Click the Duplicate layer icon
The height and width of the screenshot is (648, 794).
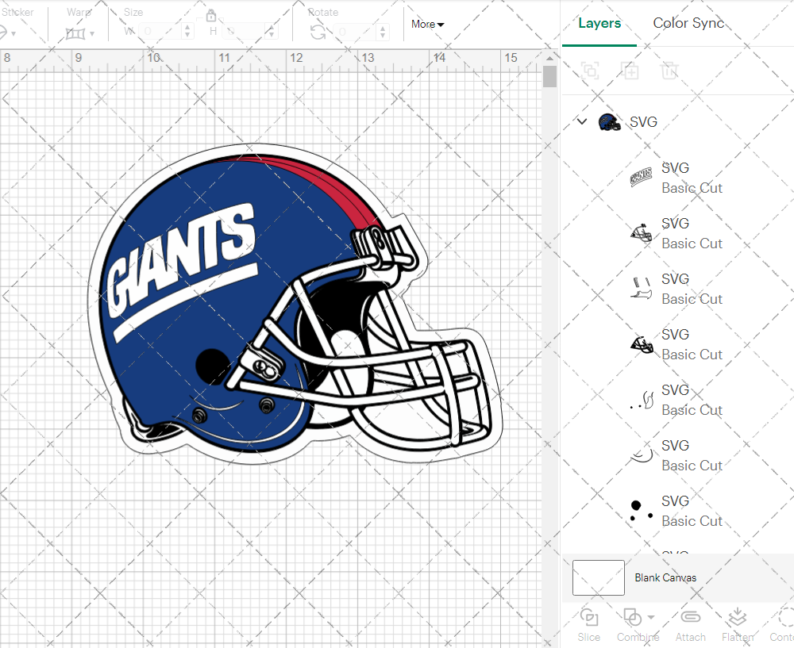point(630,71)
